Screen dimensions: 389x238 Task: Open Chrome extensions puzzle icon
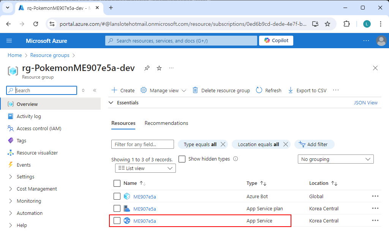coord(346,24)
